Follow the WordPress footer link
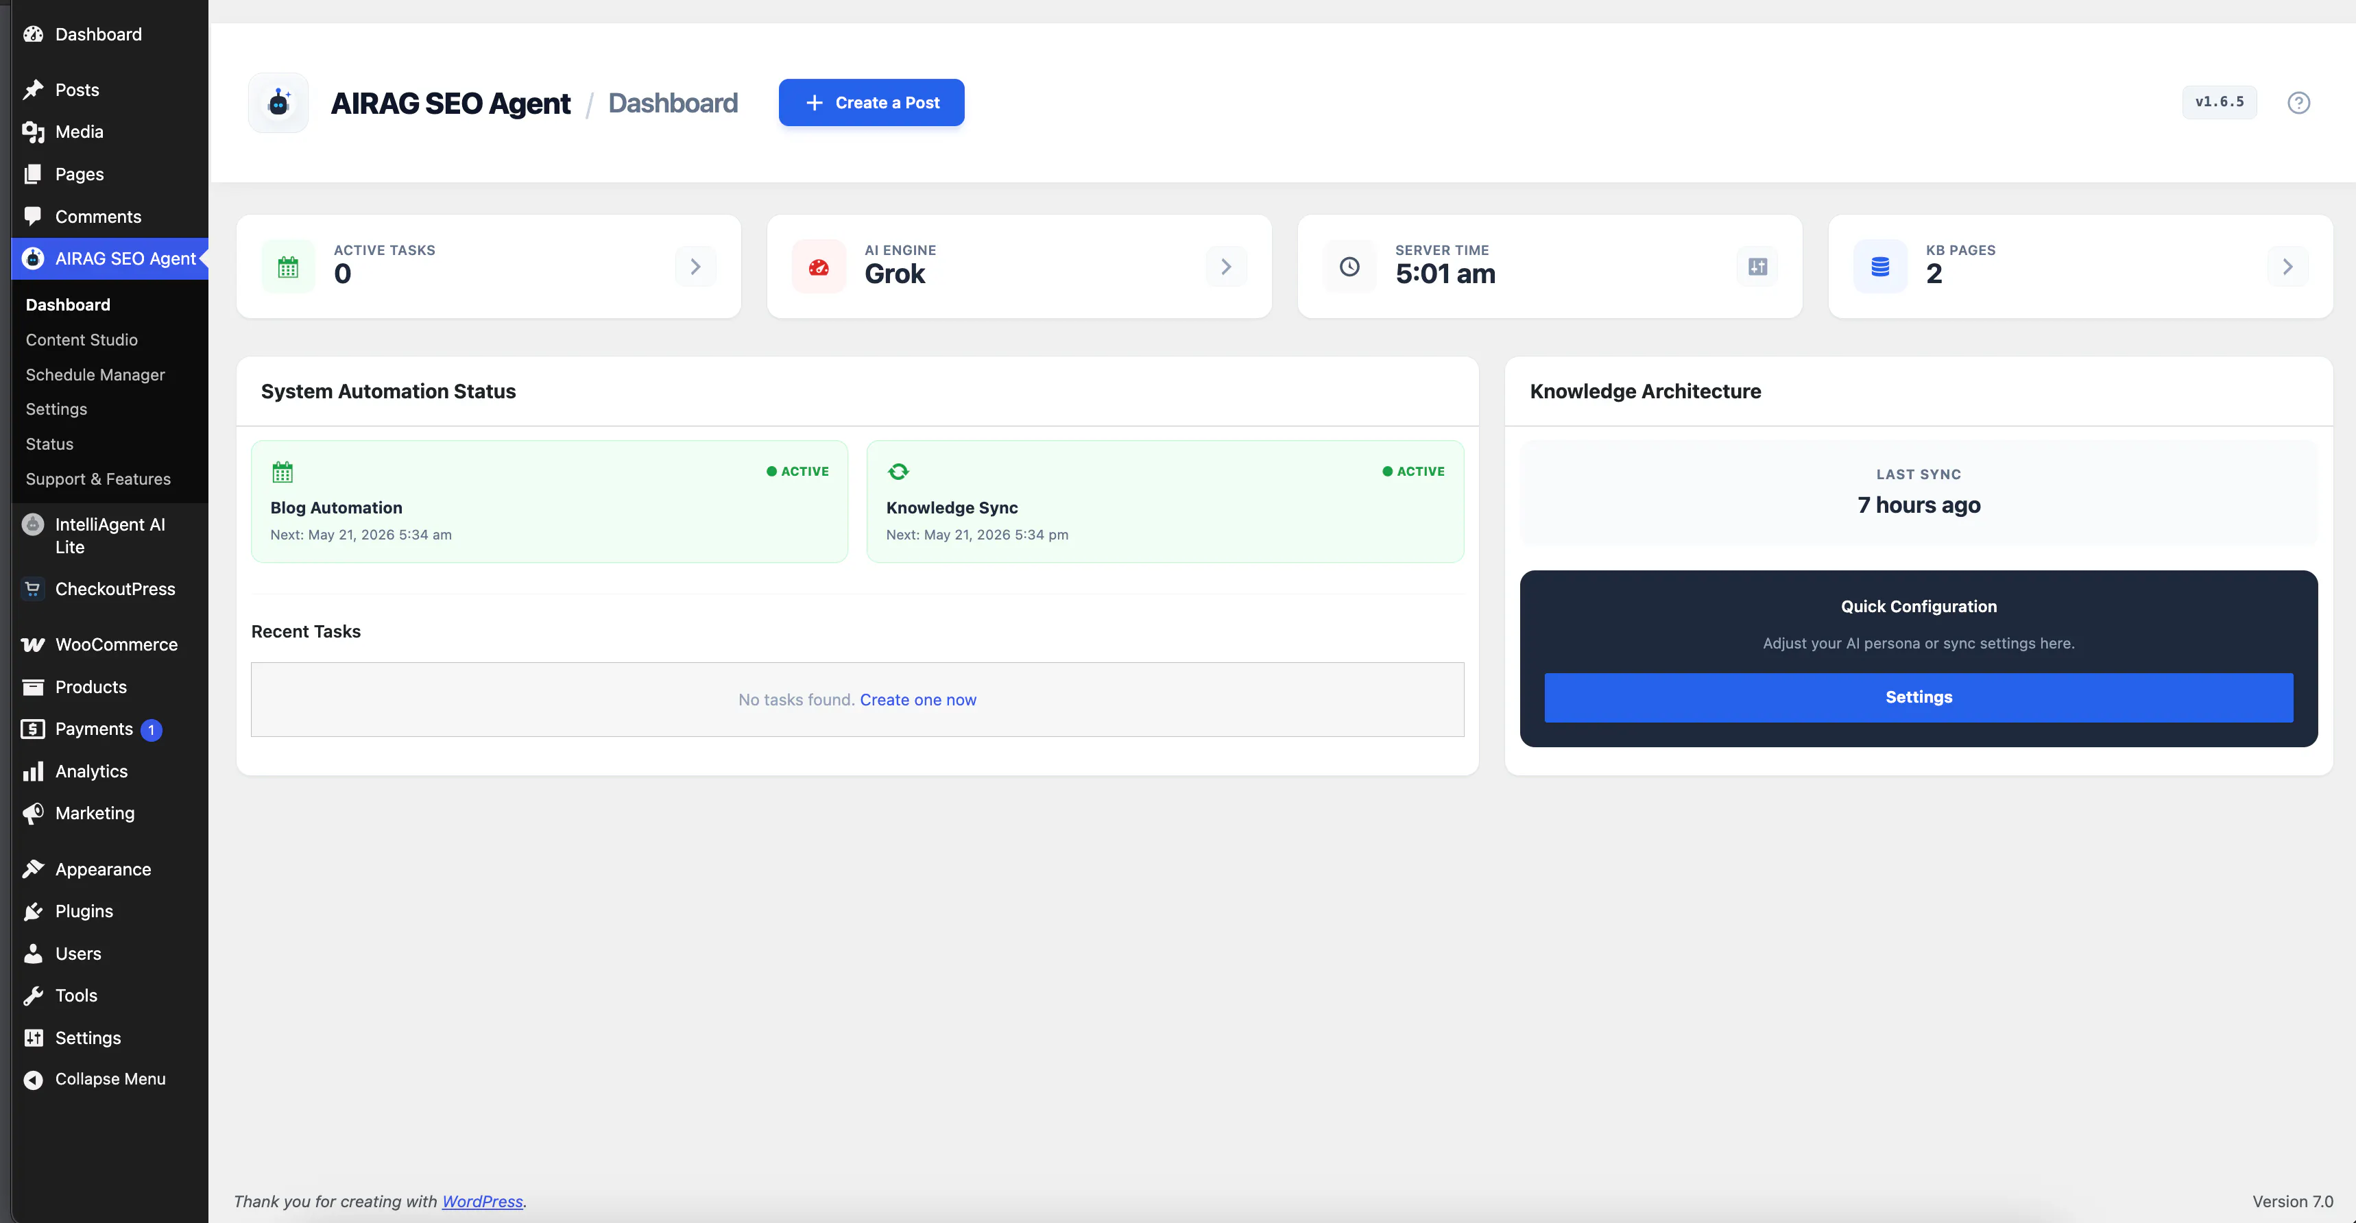 [482, 1201]
